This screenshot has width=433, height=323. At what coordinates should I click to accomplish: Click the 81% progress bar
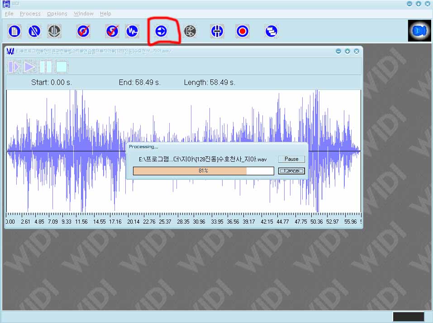(204, 171)
